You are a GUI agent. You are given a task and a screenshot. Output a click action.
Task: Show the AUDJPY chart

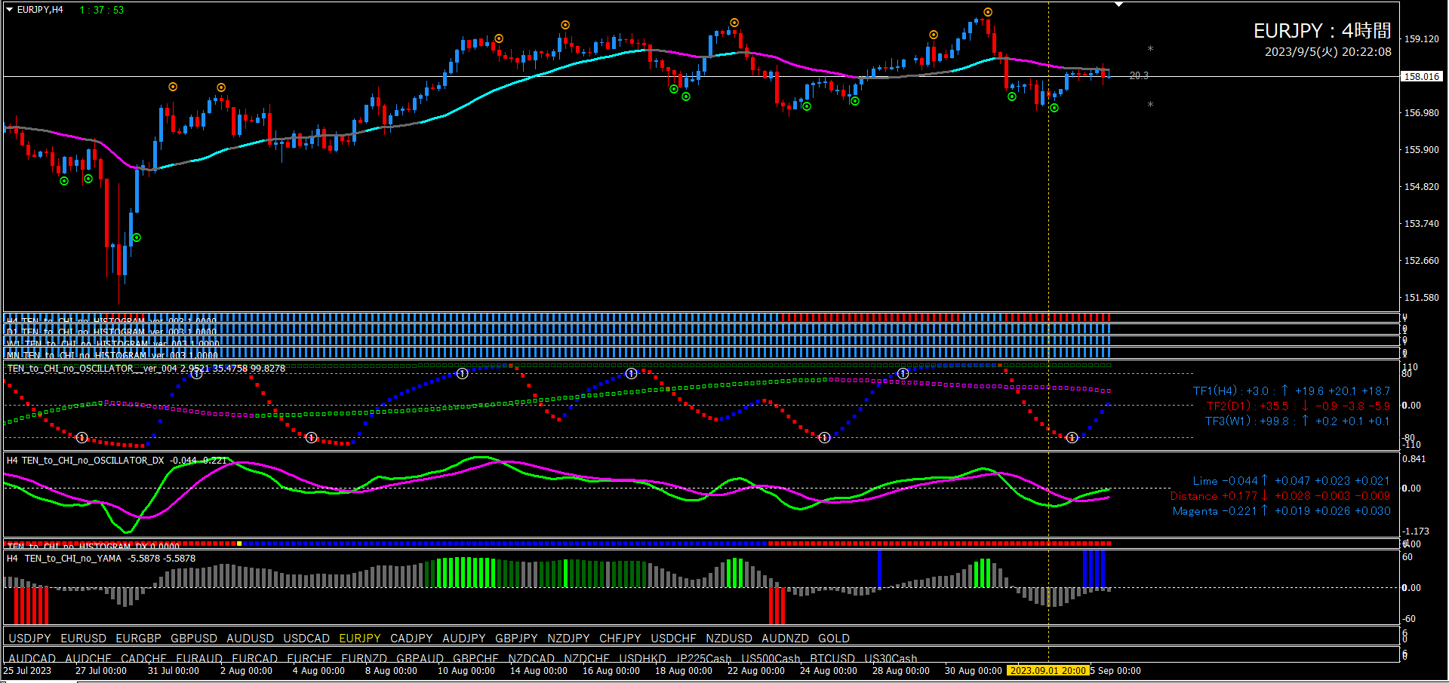point(464,639)
